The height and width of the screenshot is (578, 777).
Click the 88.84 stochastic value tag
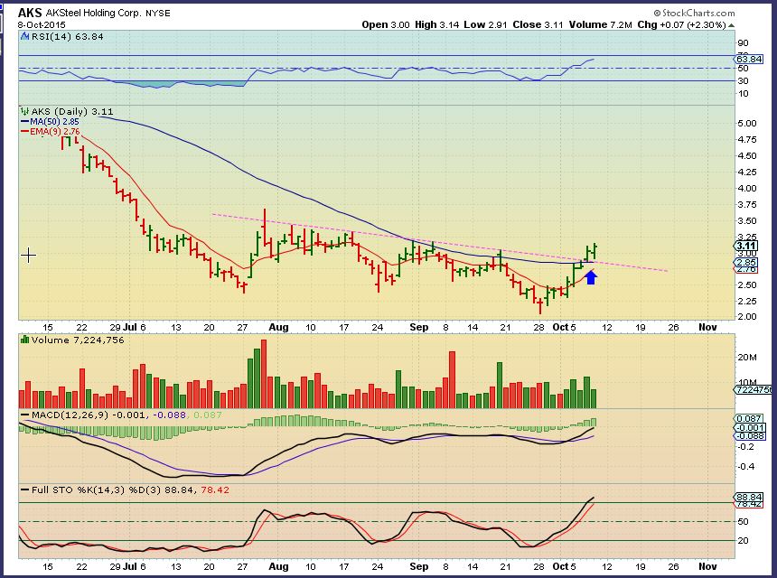coord(749,497)
